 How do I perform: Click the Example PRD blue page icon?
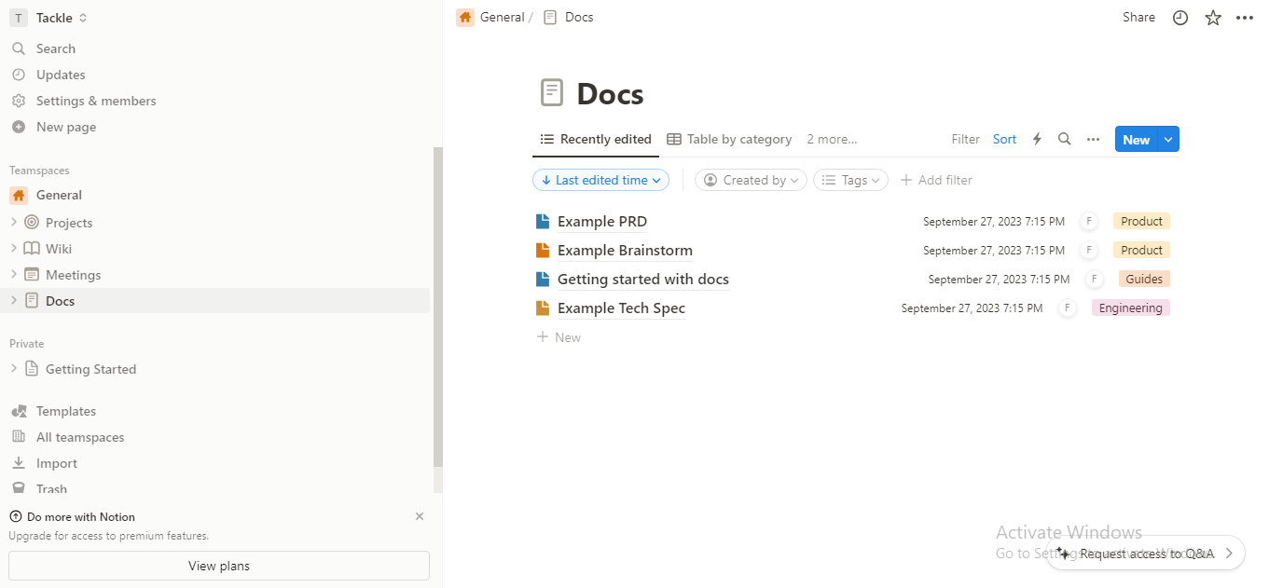pos(543,222)
